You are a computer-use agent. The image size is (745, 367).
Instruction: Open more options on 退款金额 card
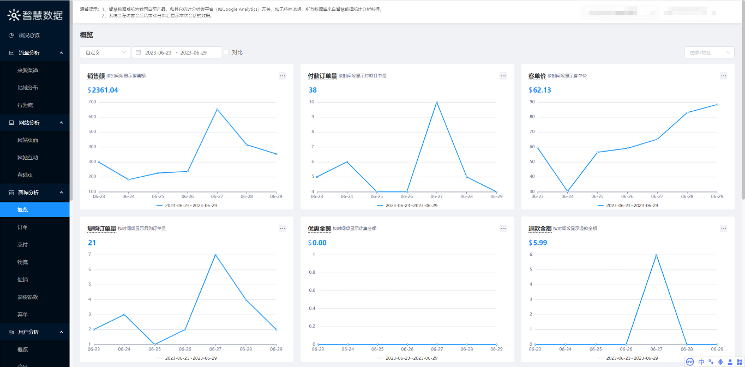click(723, 228)
